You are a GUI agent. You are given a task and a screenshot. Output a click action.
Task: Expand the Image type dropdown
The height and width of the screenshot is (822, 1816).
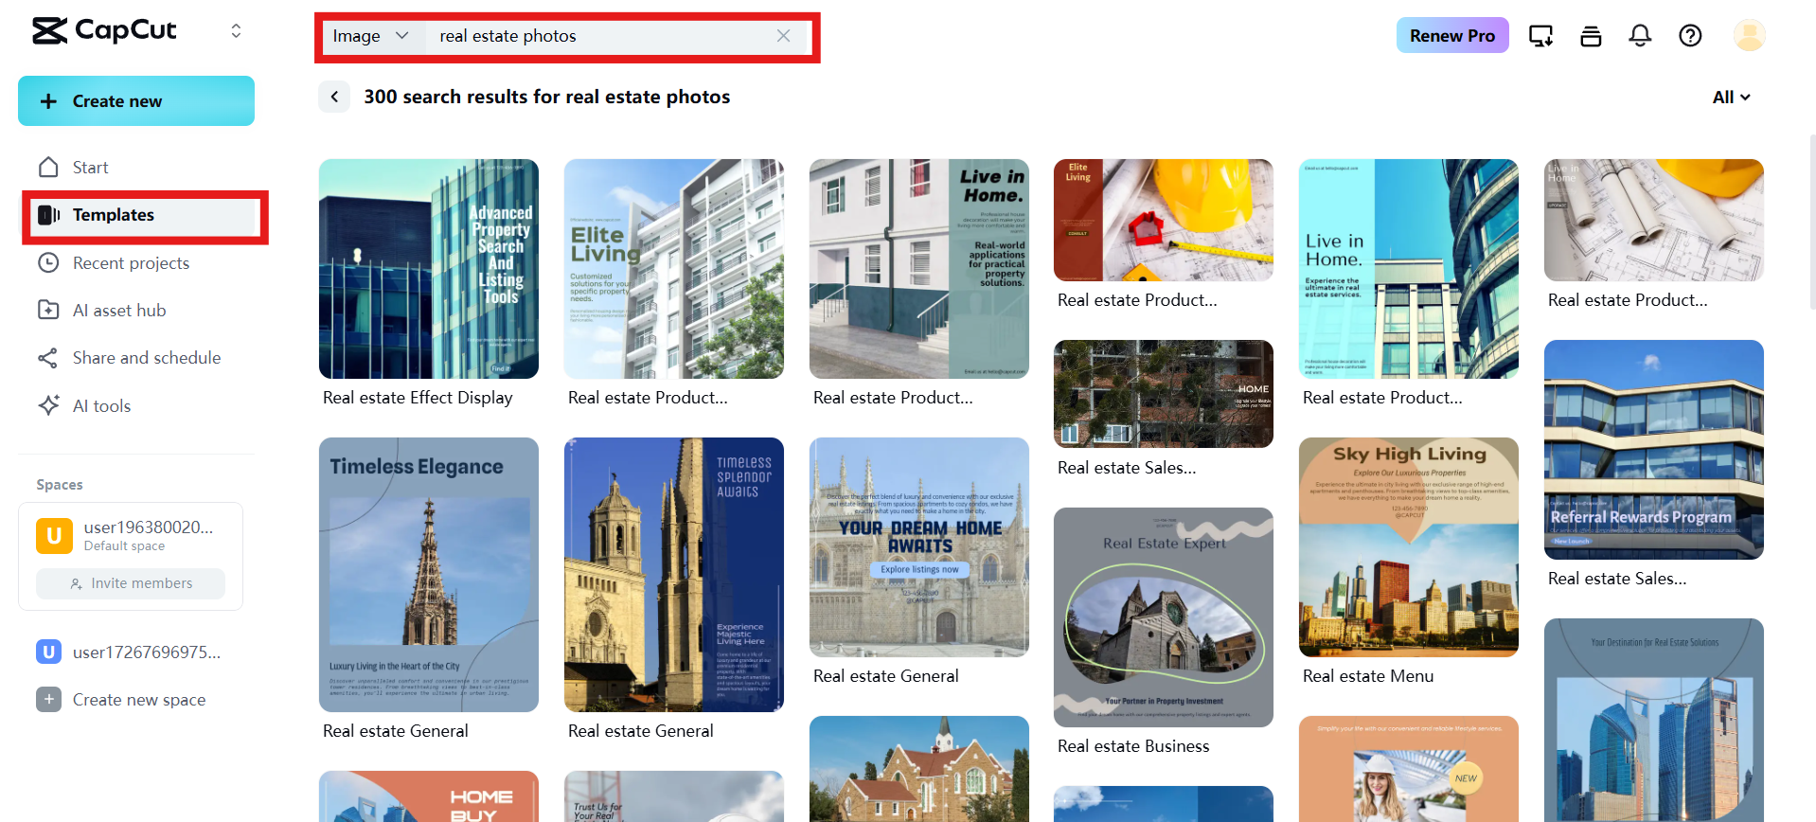tap(370, 36)
